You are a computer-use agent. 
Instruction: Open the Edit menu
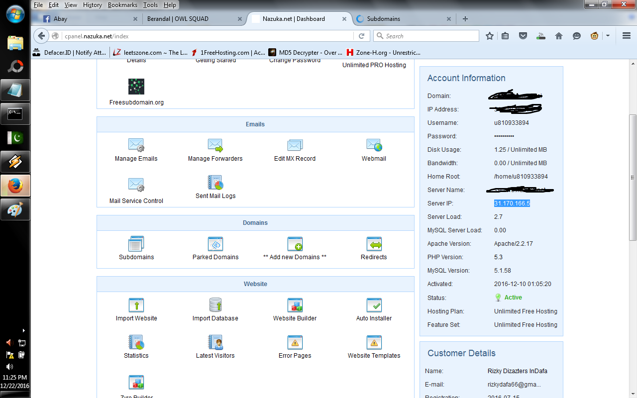[x=54, y=5]
